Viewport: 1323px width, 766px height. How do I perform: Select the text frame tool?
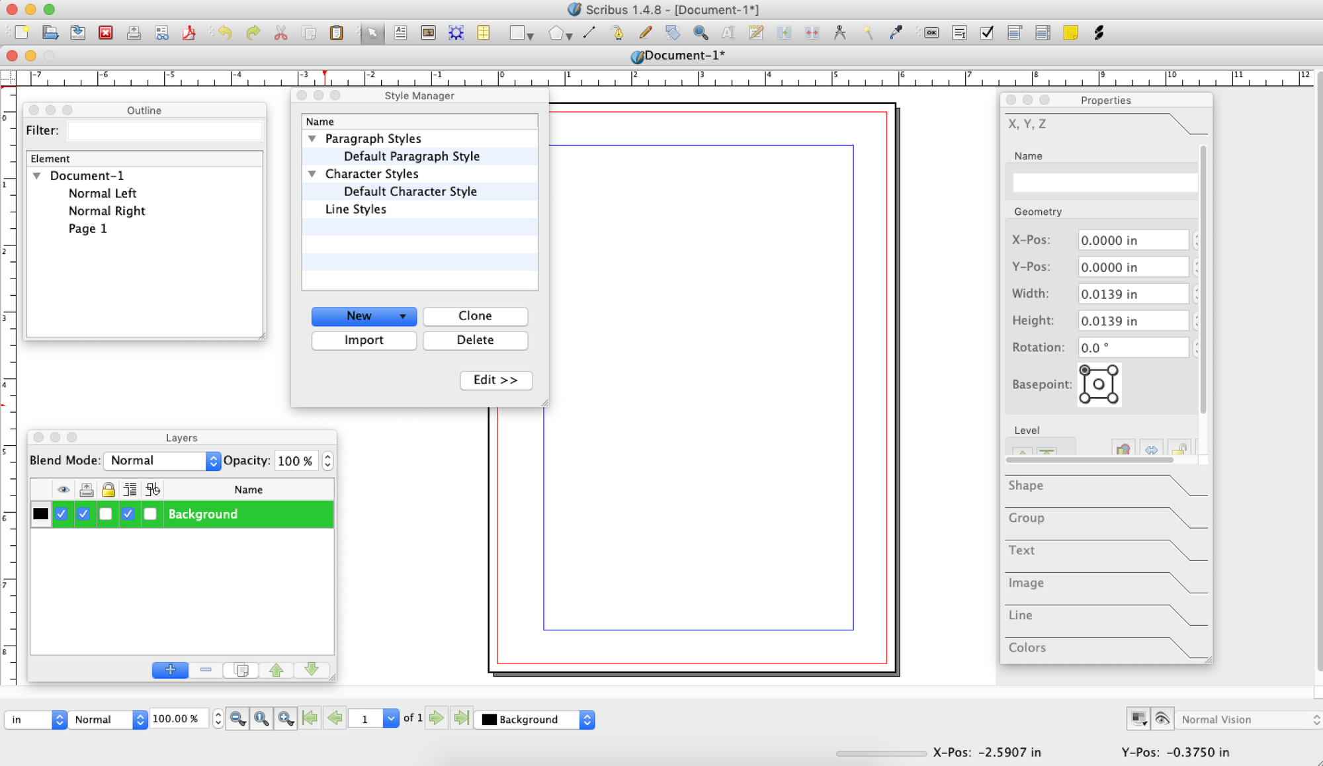tap(400, 33)
